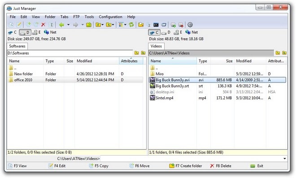Click green up-arrow folder icon beside Videos path
The width and height of the screenshot is (296, 178).
pos(284,53)
